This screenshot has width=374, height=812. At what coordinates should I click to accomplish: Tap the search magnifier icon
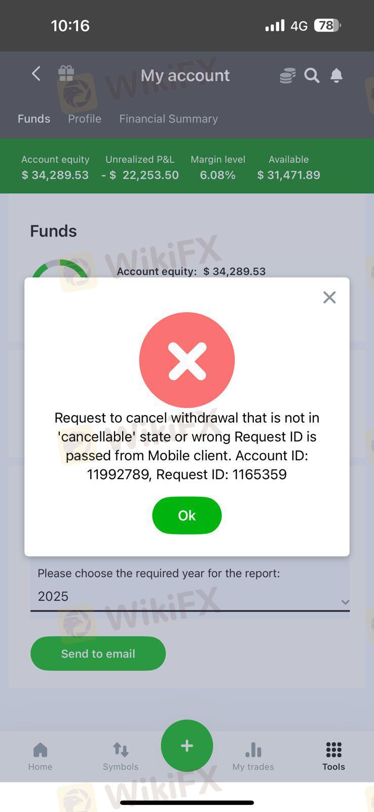[x=312, y=76]
